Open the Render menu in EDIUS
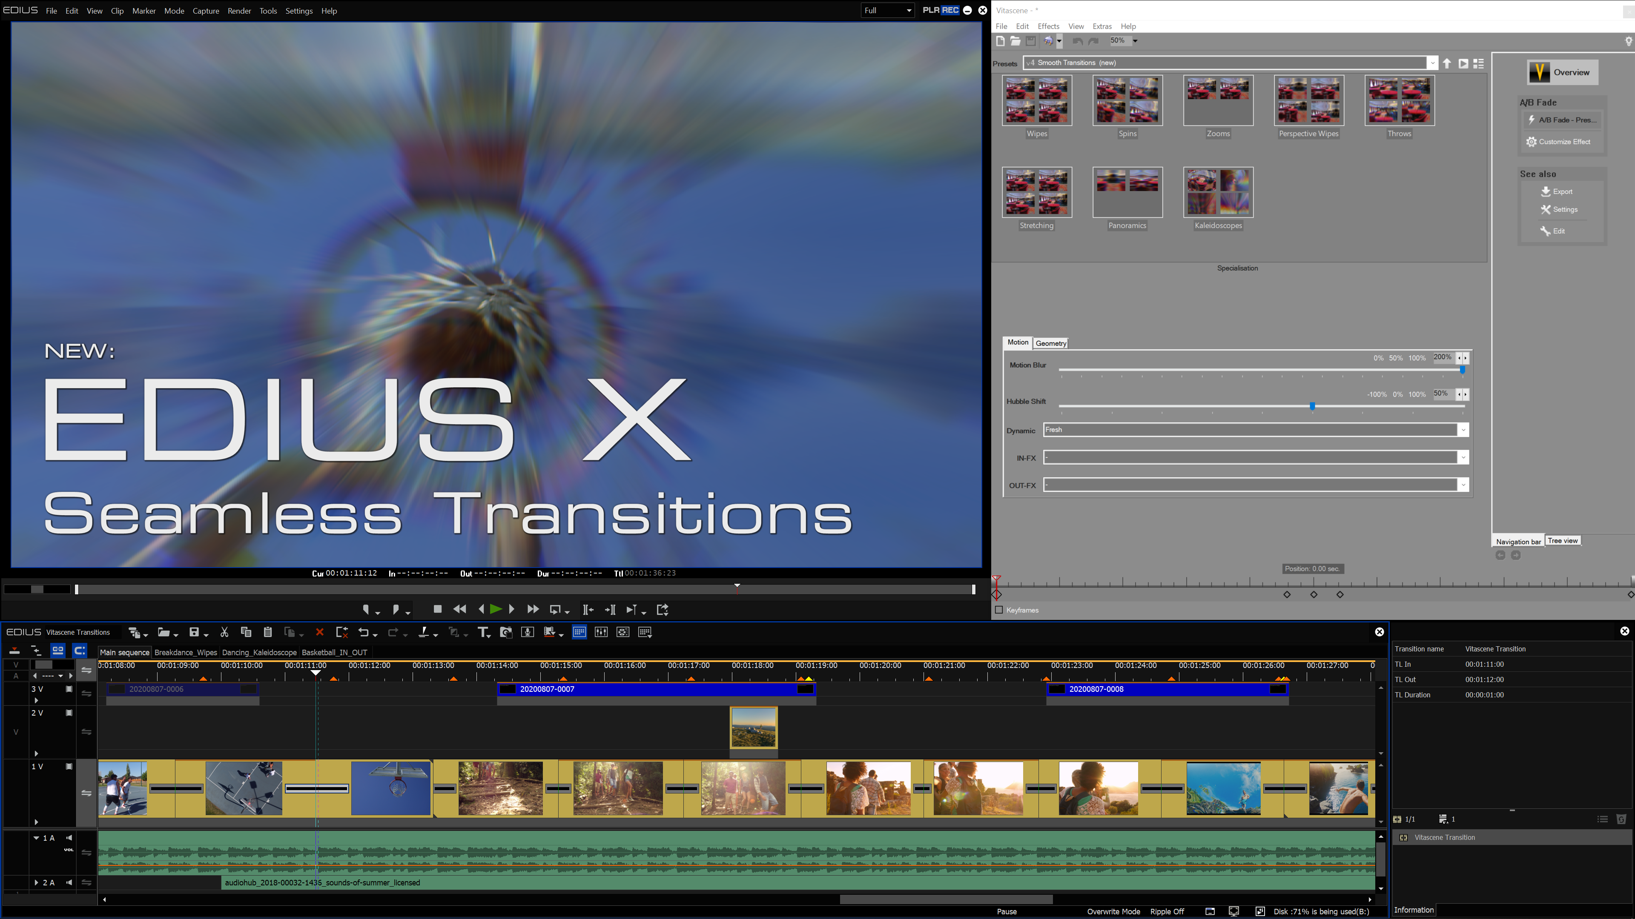Viewport: 1635px width, 919px height. (x=239, y=11)
